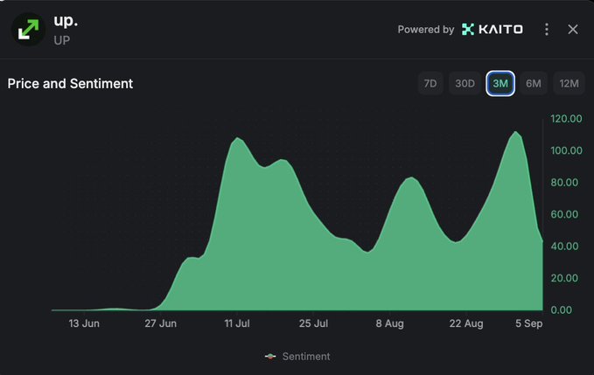Click the 100.00 y-axis value
This screenshot has width=594, height=375.
coord(566,150)
